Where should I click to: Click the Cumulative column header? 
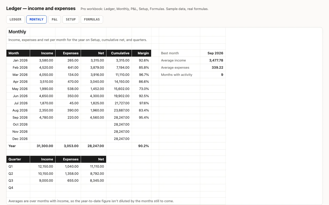point(119,53)
